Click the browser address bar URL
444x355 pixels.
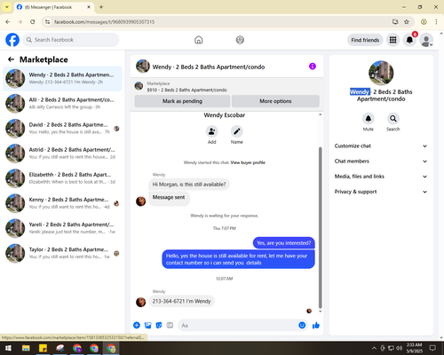point(104,22)
